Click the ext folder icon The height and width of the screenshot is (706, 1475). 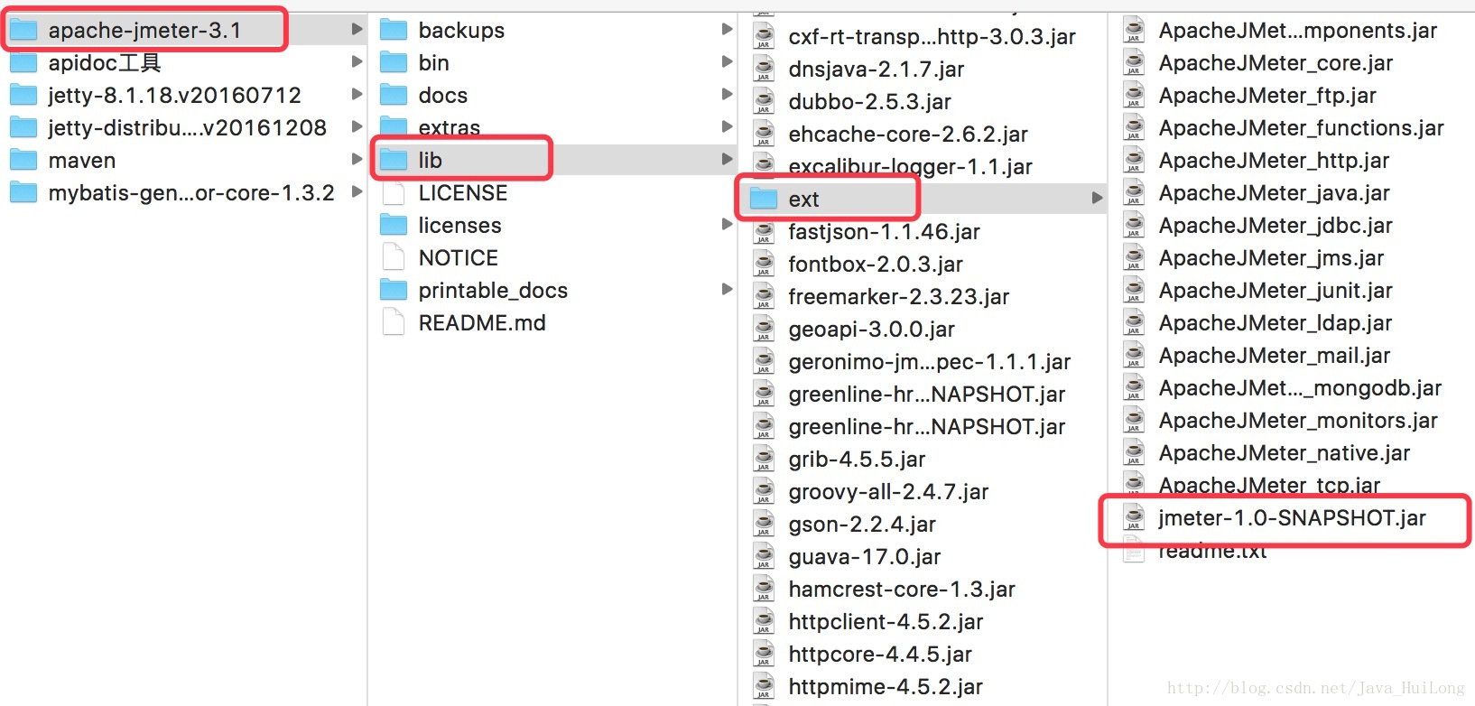(x=764, y=199)
